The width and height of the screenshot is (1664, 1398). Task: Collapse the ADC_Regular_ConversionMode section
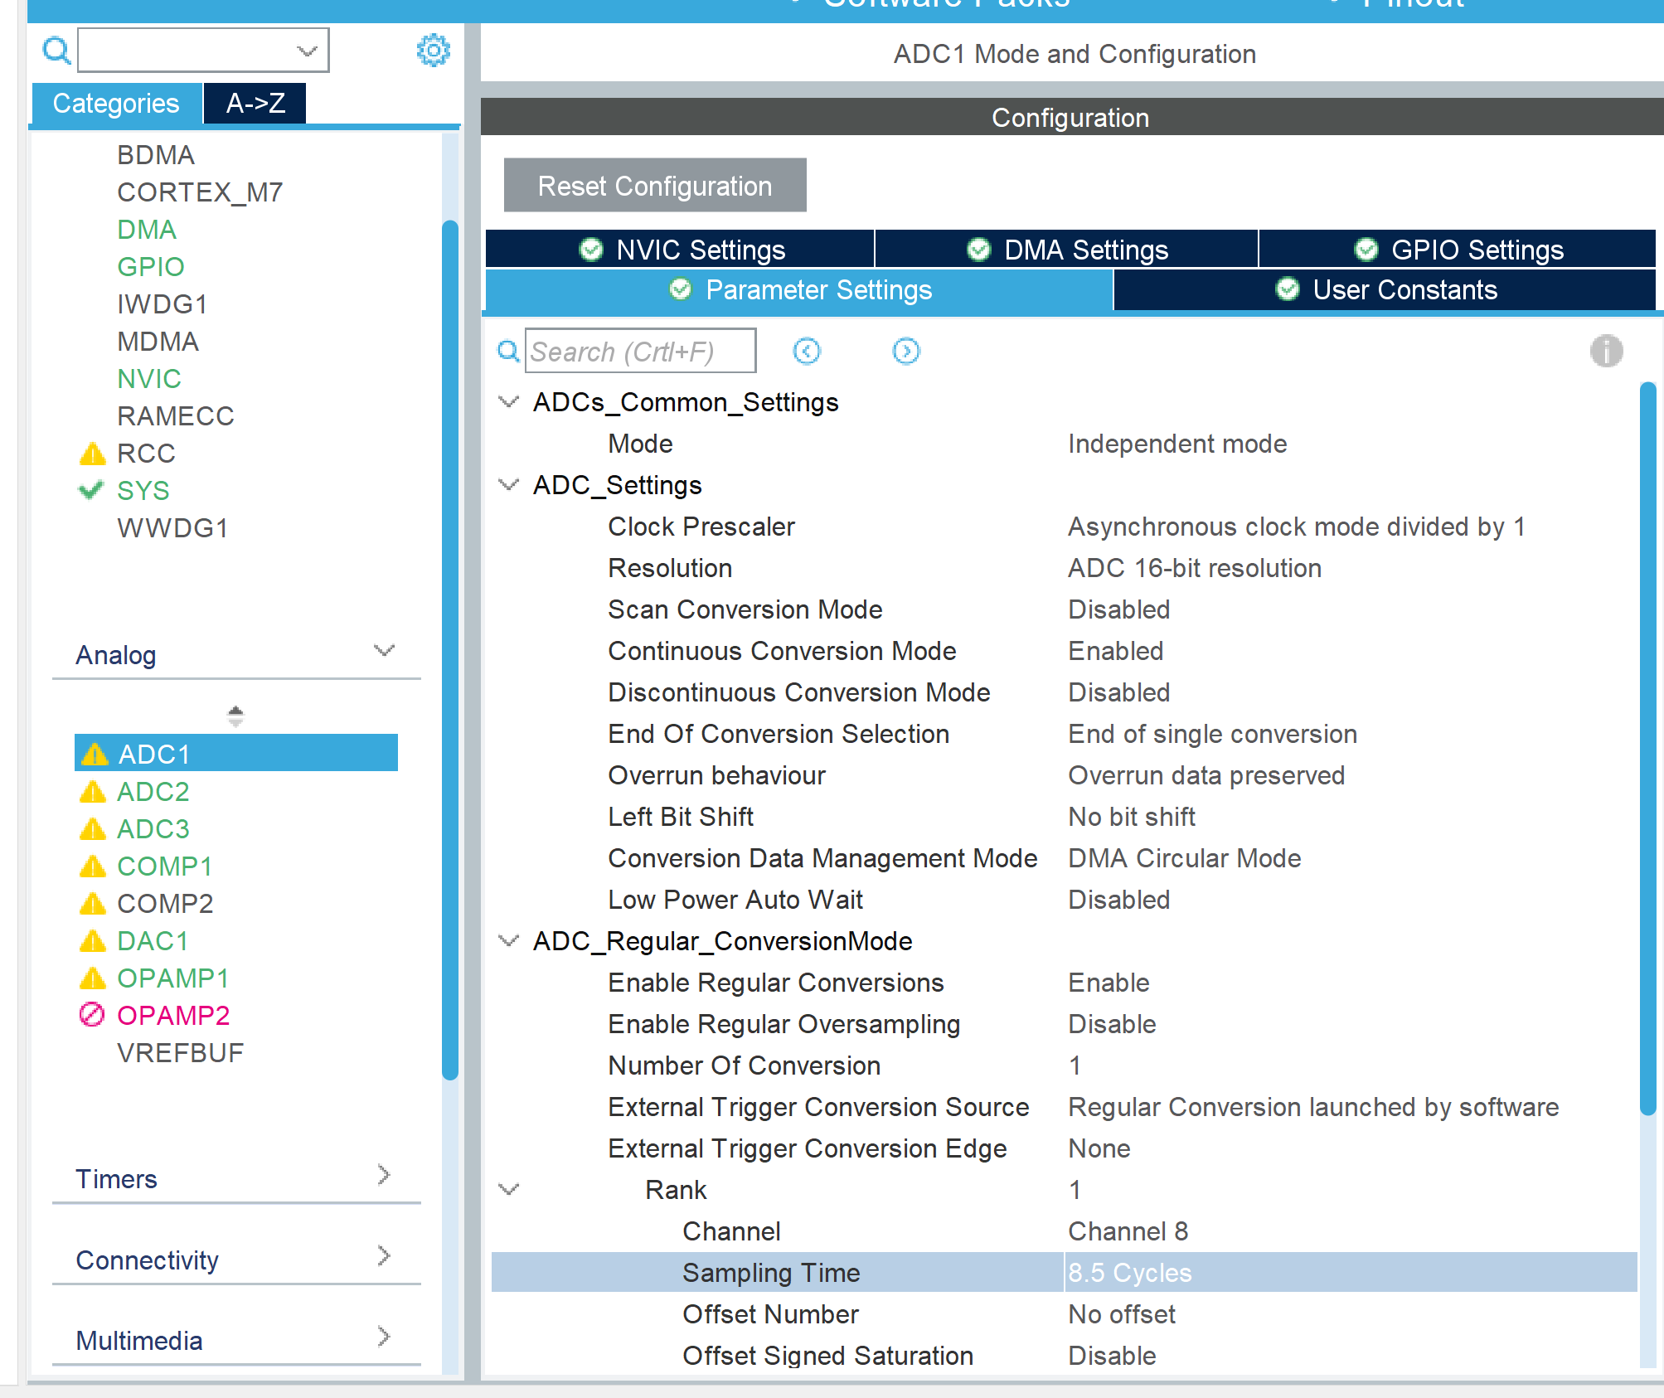[508, 941]
